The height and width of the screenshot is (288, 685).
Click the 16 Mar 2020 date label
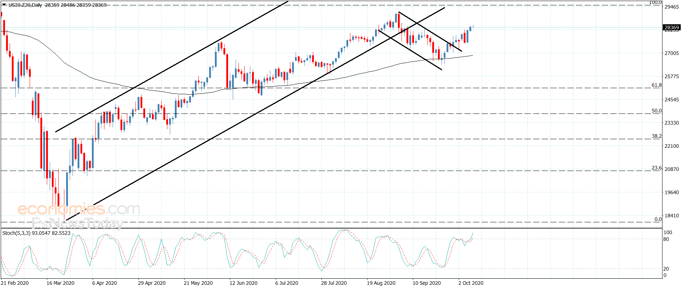coord(60,283)
